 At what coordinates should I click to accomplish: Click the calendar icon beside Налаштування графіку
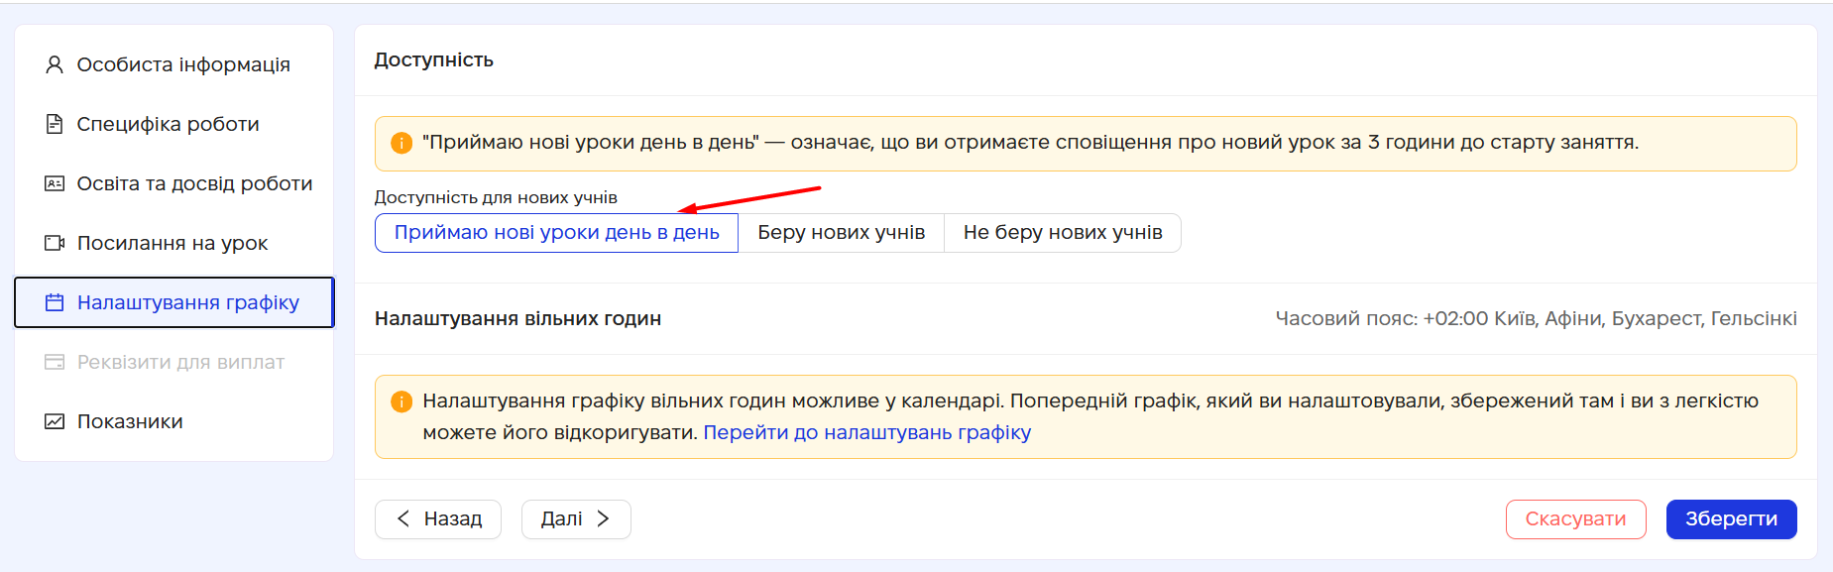pyautogui.click(x=55, y=302)
